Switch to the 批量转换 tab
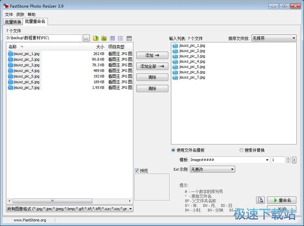The height and width of the screenshot is (226, 304). point(13,22)
